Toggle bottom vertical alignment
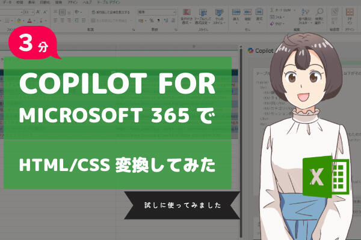The width and height of the screenshot is (361, 240). pos(69,12)
